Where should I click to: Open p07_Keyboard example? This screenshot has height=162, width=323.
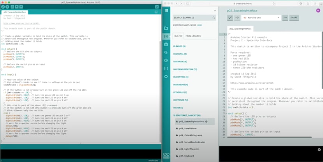pos(186,156)
